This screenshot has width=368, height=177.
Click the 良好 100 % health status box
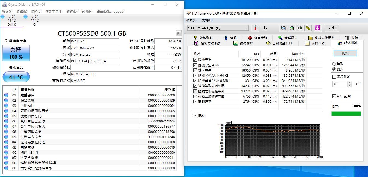pos(16,53)
